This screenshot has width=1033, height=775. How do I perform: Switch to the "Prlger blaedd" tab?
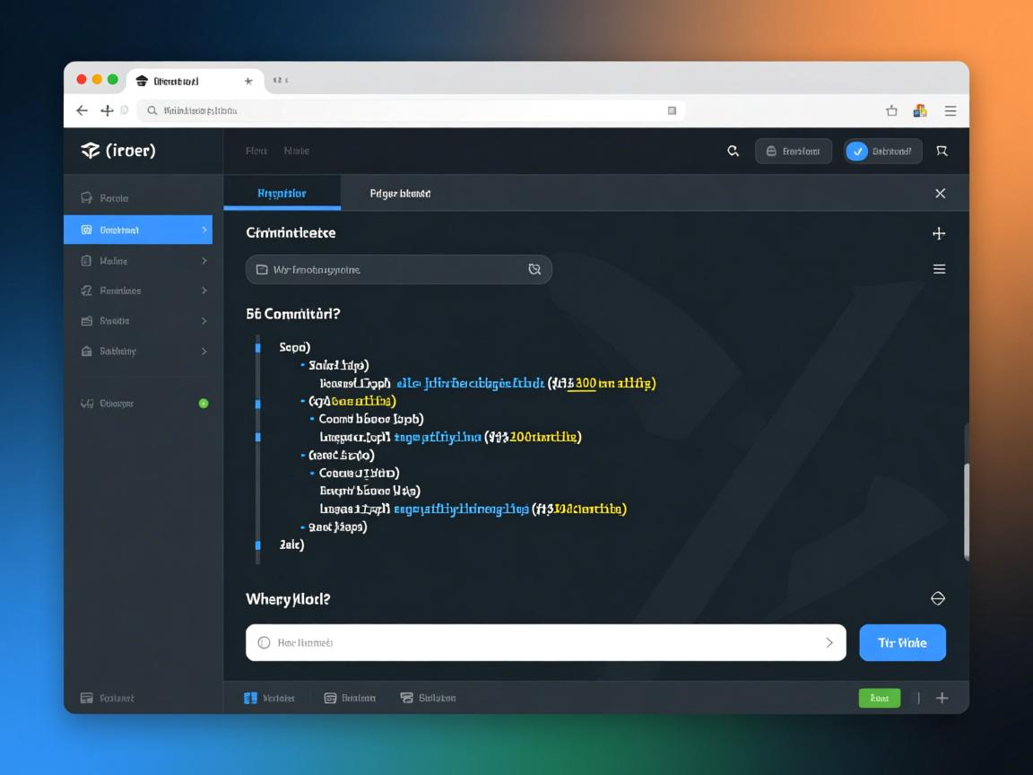click(400, 194)
